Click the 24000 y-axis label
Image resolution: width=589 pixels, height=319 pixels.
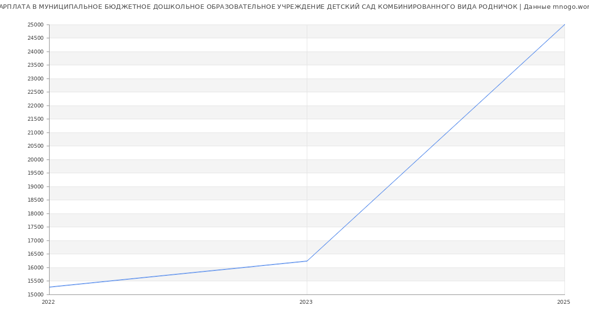(36, 52)
